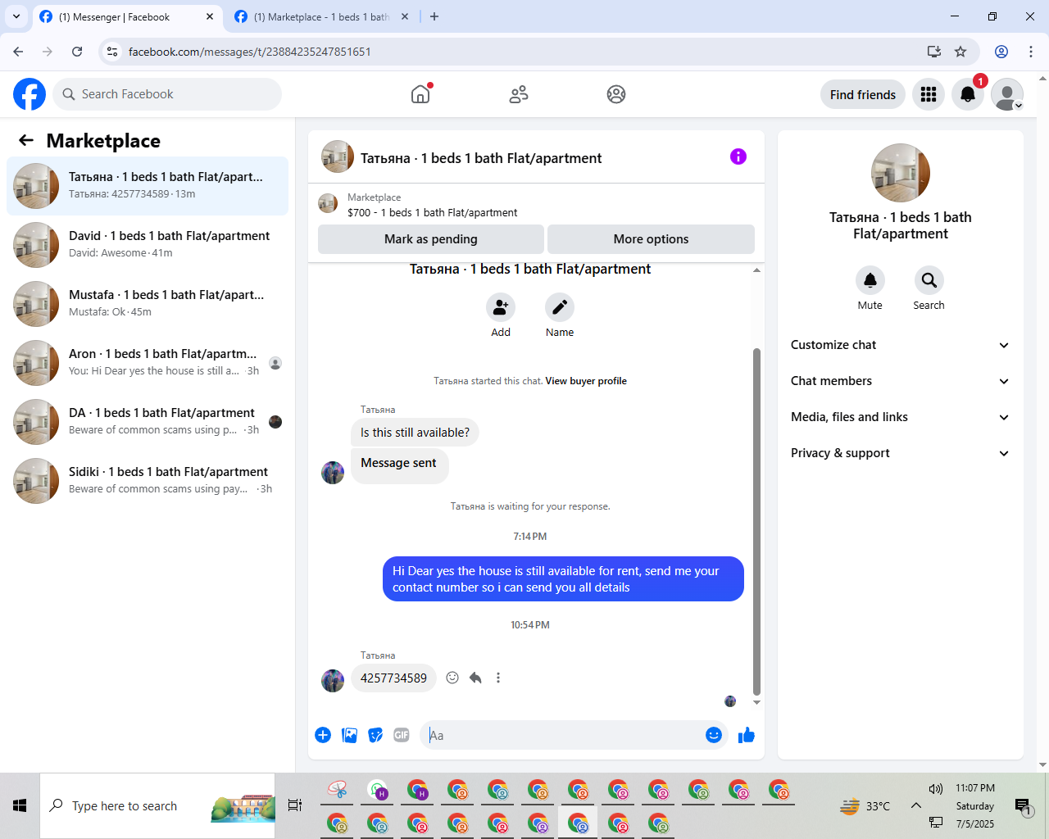This screenshot has width=1049, height=839.
Task: Click the Facebook logo
Action: tap(30, 94)
